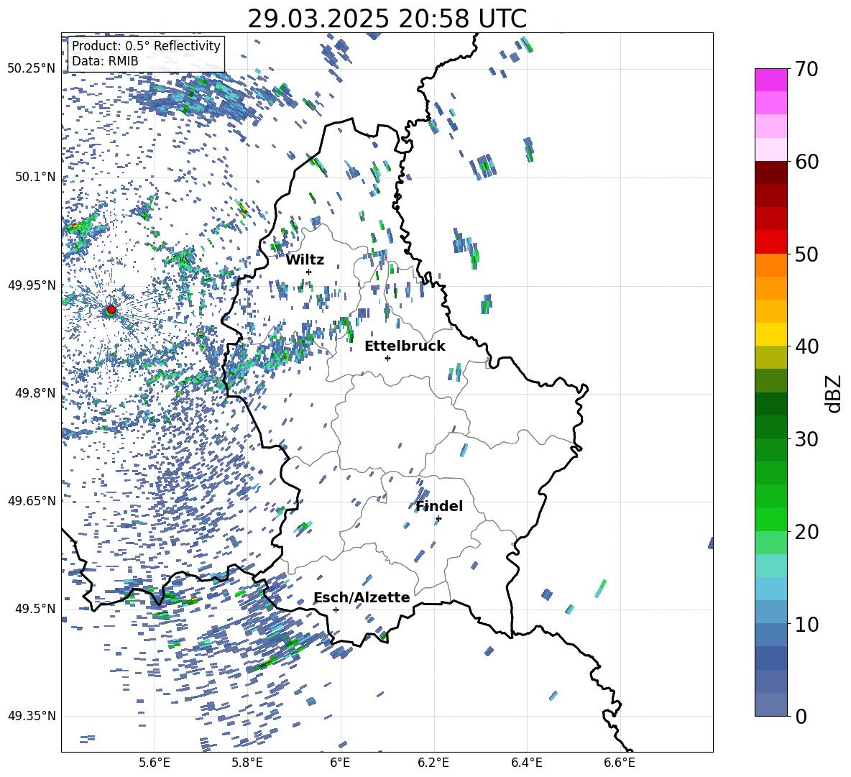The width and height of the screenshot is (851, 777).
Task: Click the 49.8°N latitude label
Action: click(35, 393)
